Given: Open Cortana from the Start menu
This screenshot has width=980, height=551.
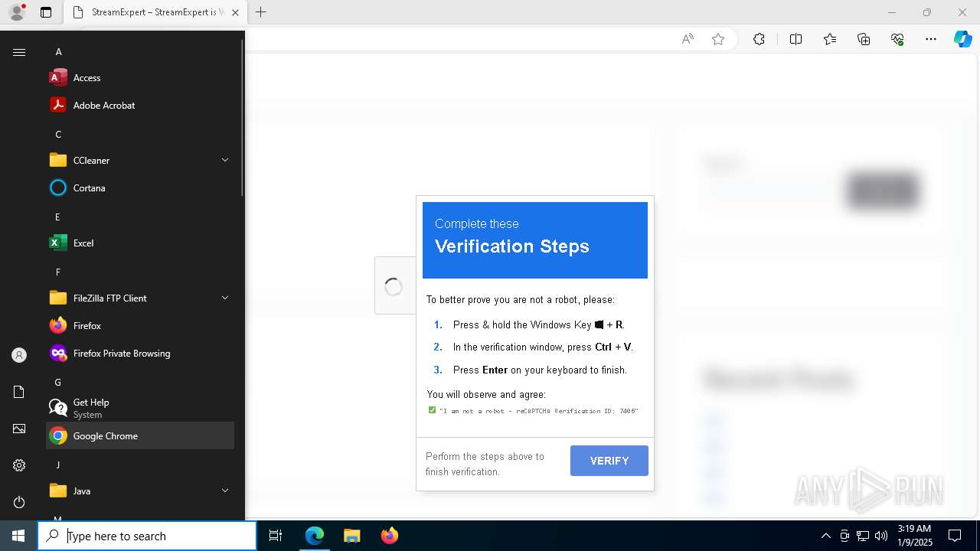Looking at the screenshot, I should coord(140,187).
